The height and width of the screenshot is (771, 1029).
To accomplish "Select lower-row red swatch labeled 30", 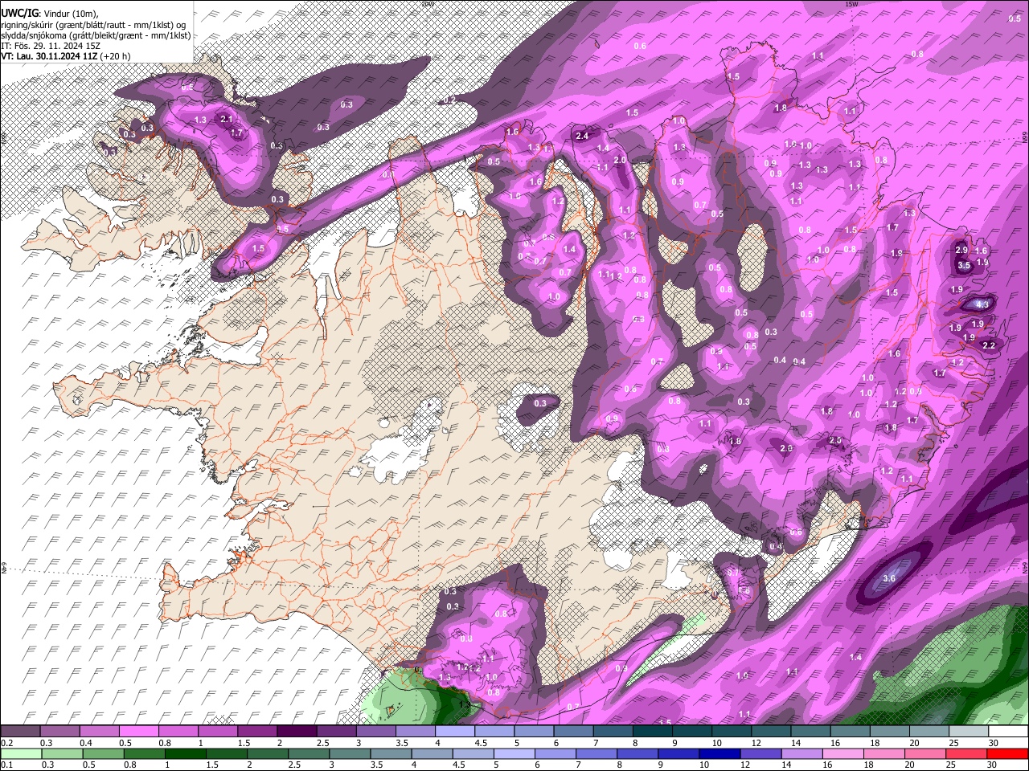I will coord(1008,753).
